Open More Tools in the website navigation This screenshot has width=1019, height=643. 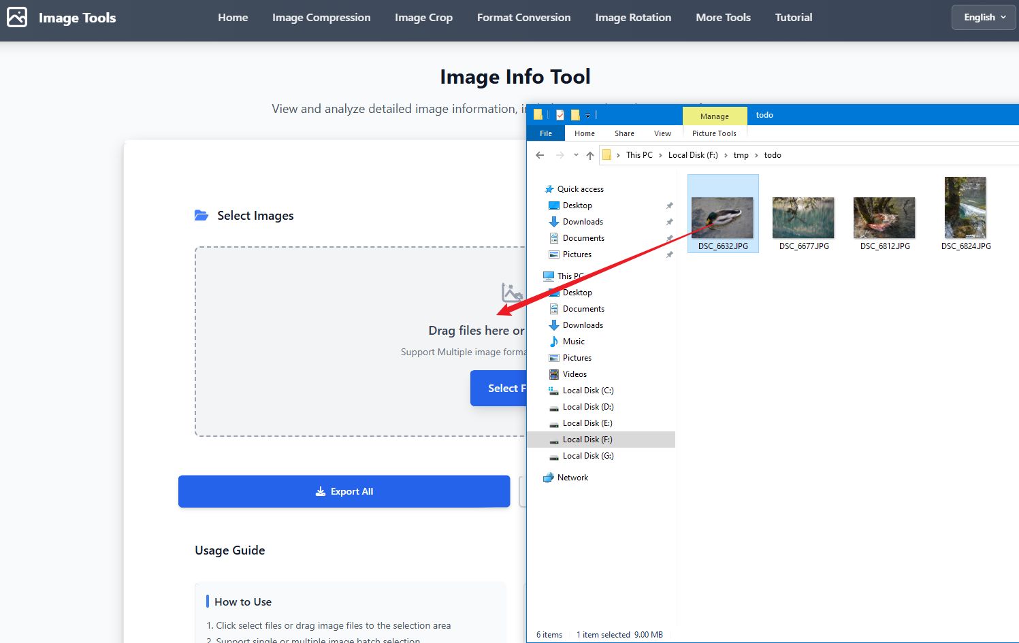coord(723,18)
